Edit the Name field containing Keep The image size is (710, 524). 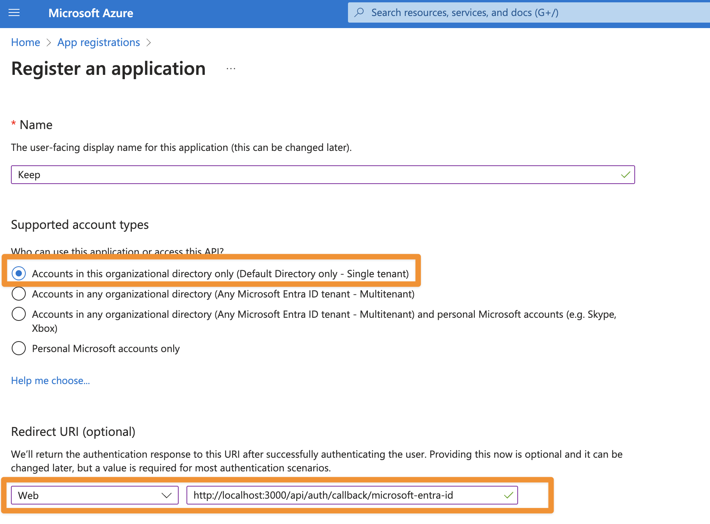(323, 175)
